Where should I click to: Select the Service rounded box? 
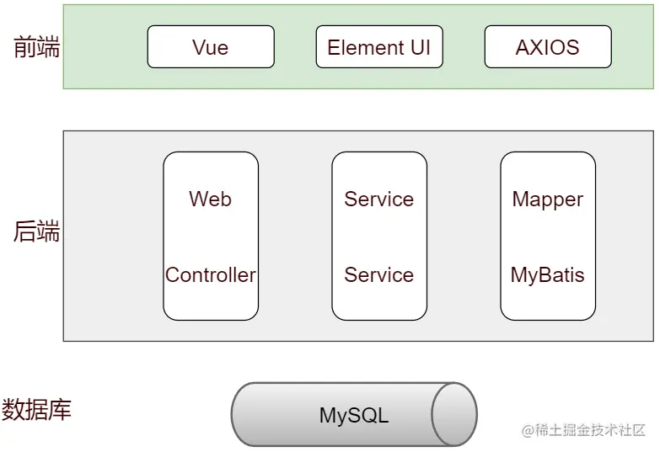[x=379, y=236]
